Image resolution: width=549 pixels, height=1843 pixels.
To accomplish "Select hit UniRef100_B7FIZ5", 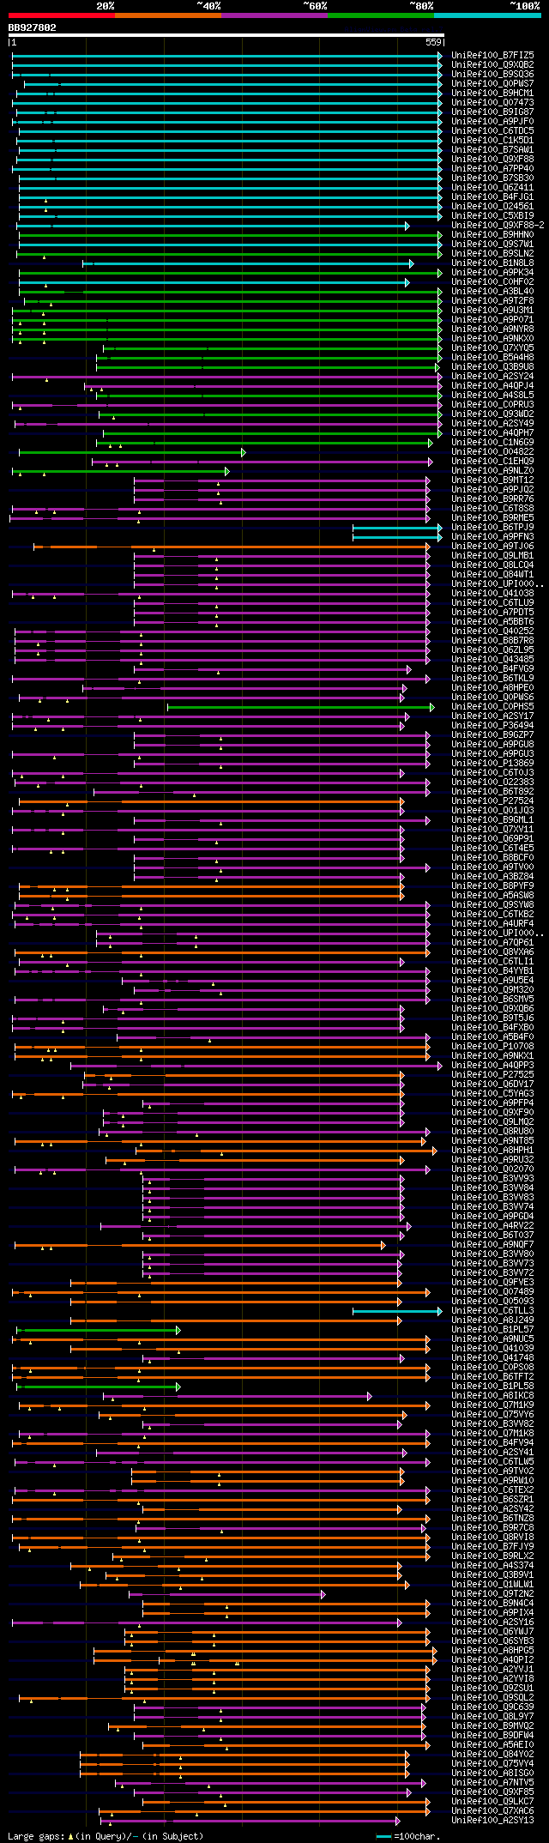I will point(492,55).
